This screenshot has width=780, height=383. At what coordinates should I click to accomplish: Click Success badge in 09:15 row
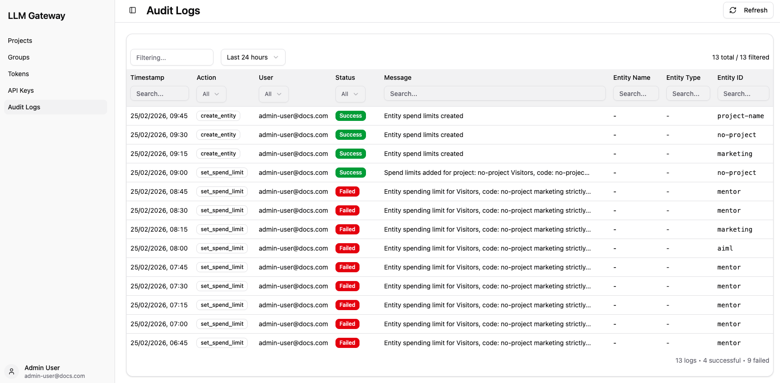[351, 154]
